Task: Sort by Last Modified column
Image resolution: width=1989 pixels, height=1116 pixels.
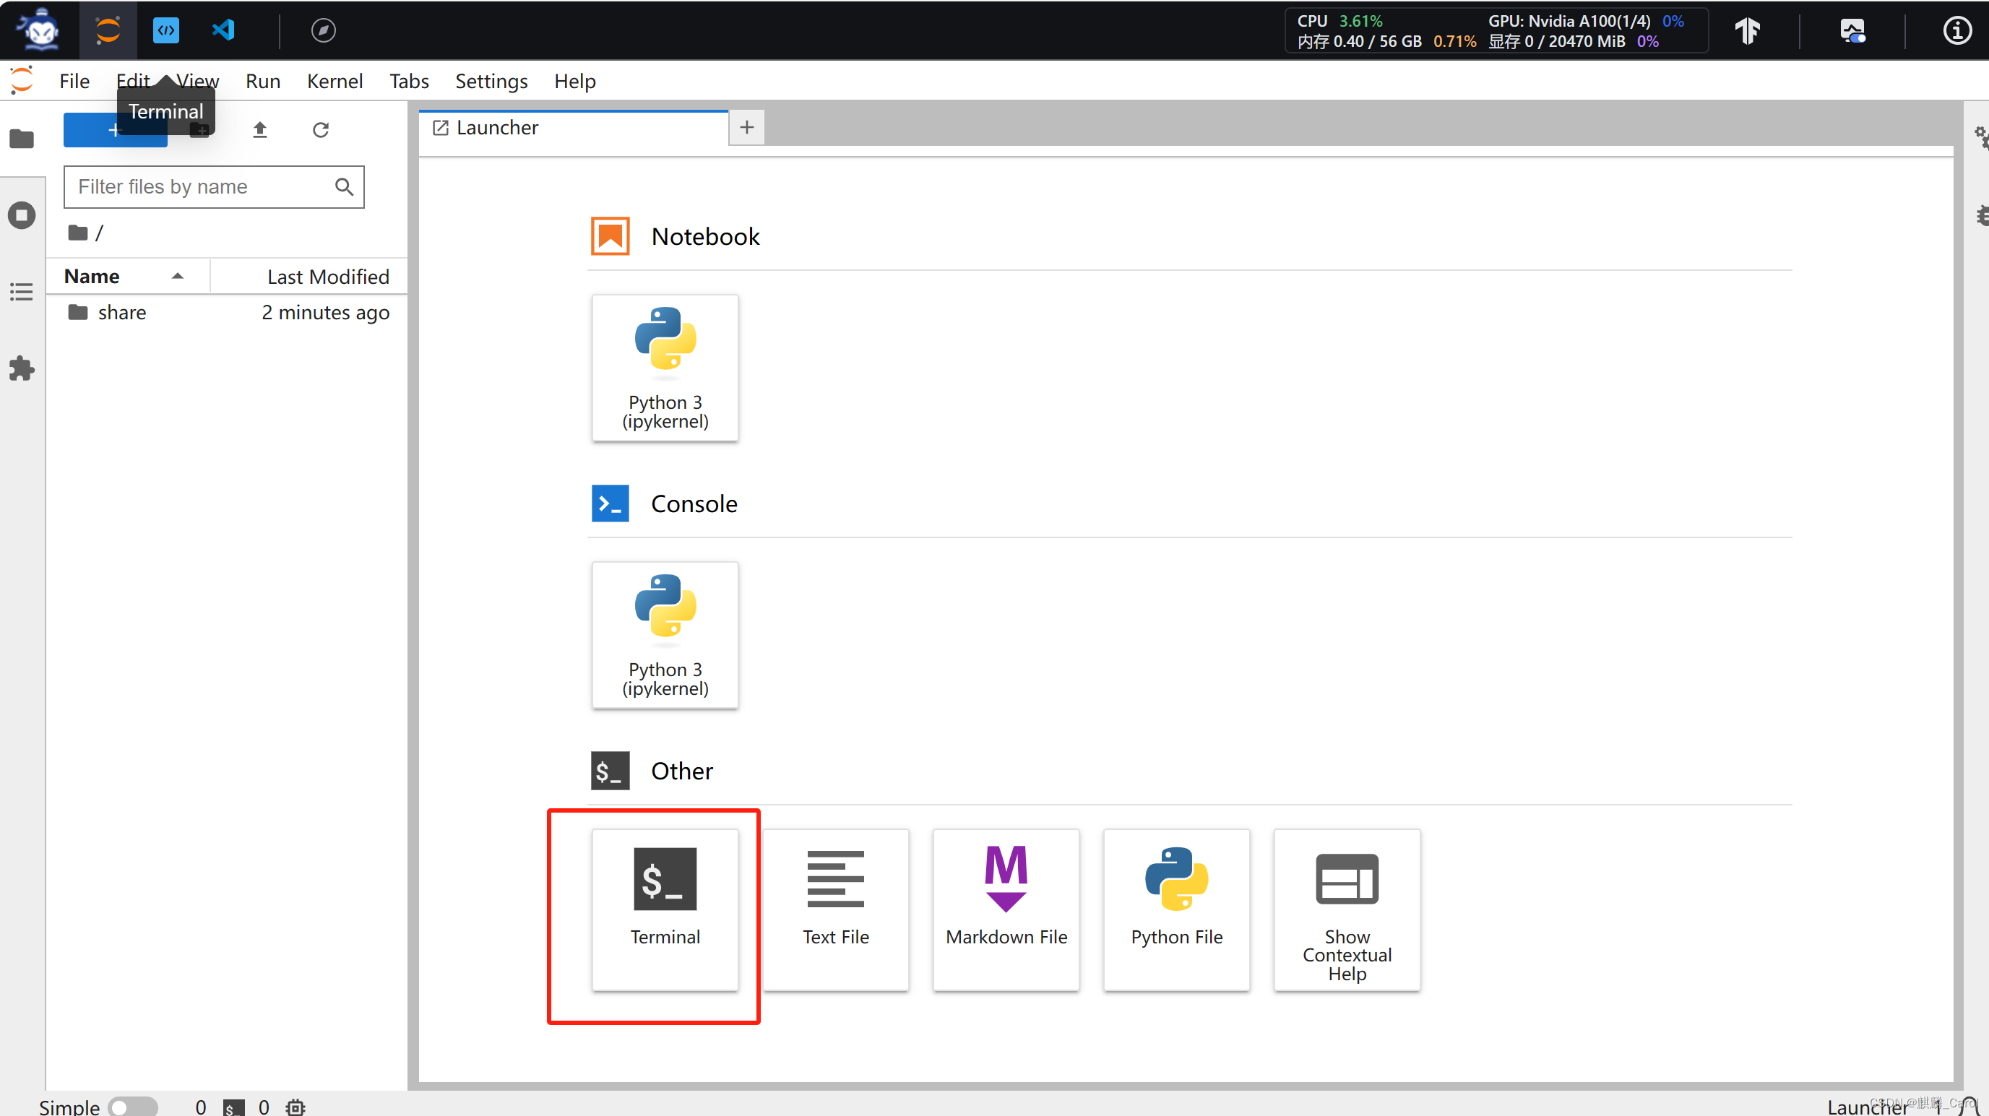Action: pyautogui.click(x=327, y=277)
